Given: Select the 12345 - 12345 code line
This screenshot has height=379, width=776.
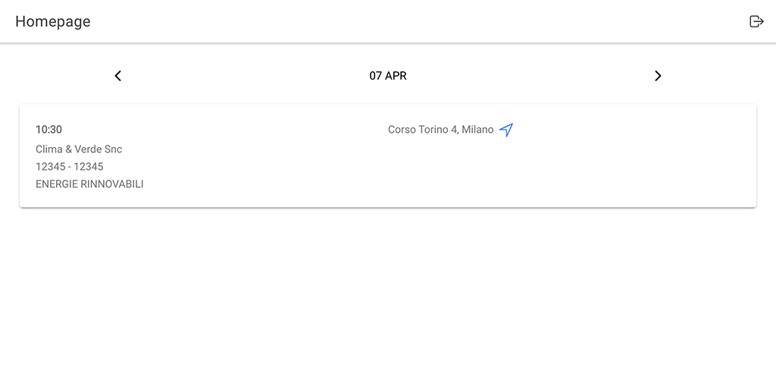Looking at the screenshot, I should 69,166.
